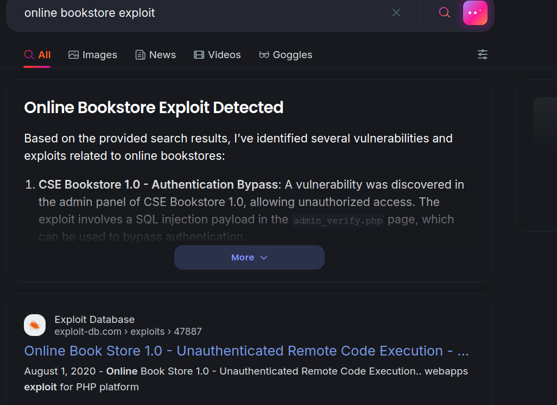Viewport: 557px width, 405px height.
Task: Switch to the Images tab
Action: [93, 55]
